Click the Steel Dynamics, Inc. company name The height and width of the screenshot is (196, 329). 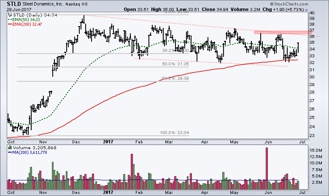(x=43, y=4)
